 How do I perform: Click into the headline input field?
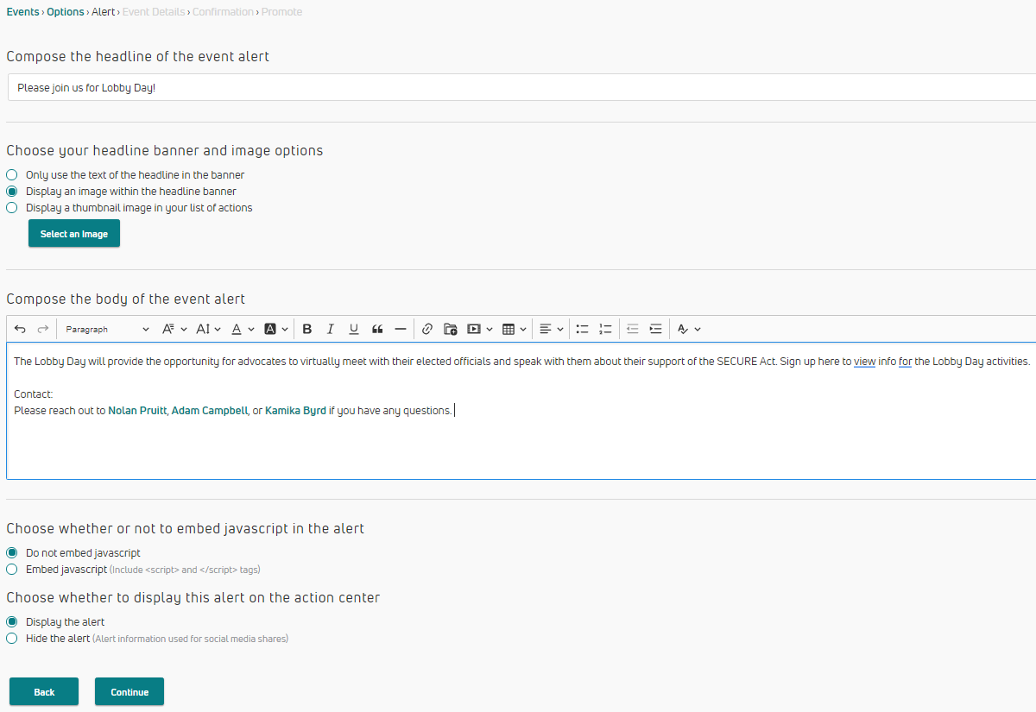521,87
